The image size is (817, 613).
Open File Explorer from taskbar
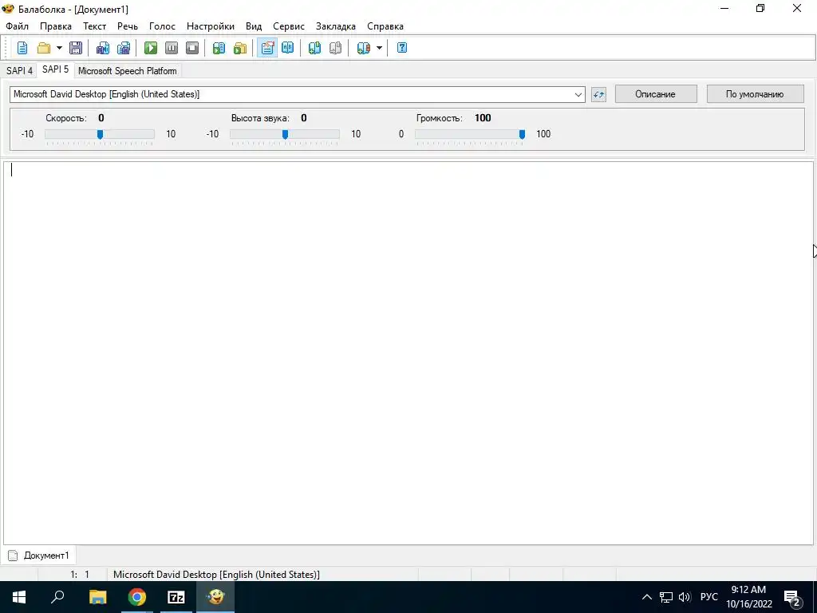[x=97, y=597]
